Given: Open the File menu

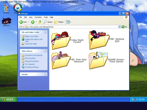Looking at the screenshot, I should point(20,17).
